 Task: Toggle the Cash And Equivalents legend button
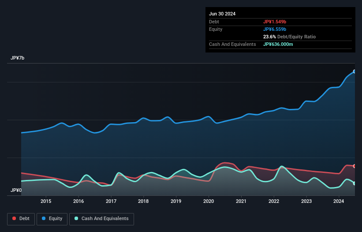pyautogui.click(x=101, y=219)
